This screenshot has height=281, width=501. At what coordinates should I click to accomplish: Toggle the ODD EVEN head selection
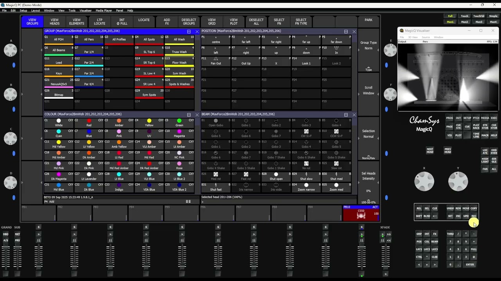[494, 151]
